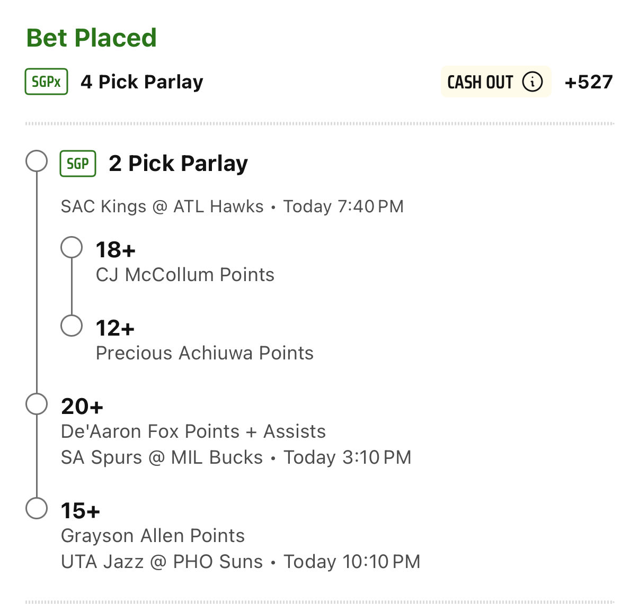The height and width of the screenshot is (604, 639).
Task: Click the SGPx badge icon
Action: 47,82
